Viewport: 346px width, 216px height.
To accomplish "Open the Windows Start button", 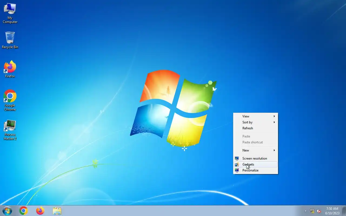I will [x=7, y=211].
